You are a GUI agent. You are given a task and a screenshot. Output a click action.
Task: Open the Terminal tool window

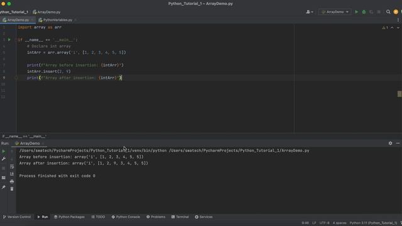click(x=180, y=217)
